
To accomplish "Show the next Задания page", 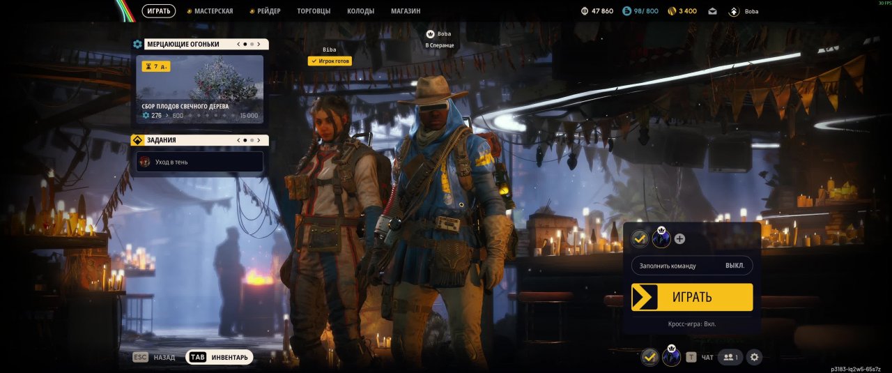I will (259, 140).
